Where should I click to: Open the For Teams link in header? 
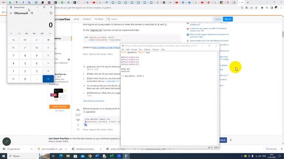pyautogui.click(x=99, y=19)
